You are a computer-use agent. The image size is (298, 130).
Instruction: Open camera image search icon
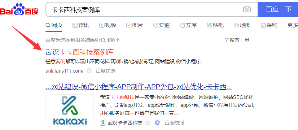coord(247,9)
